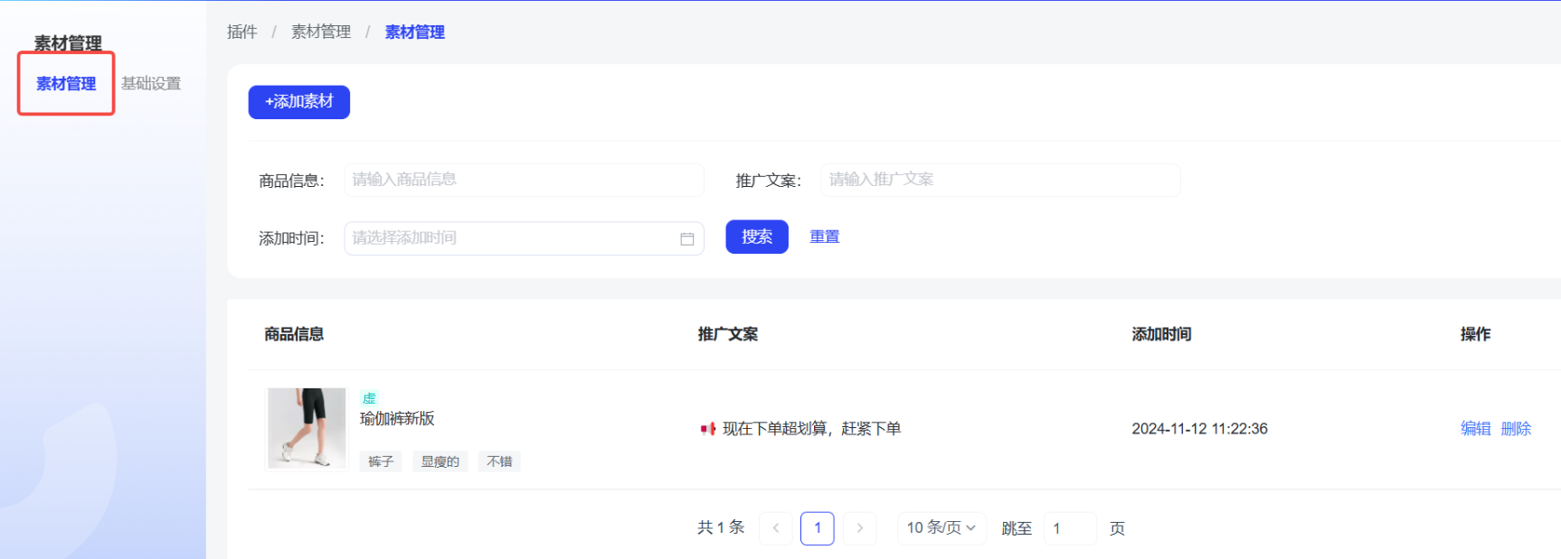The height and width of the screenshot is (559, 1561).
Task: Edit the 瑜伽裤新版 material via 编辑
Action: pyautogui.click(x=1475, y=429)
